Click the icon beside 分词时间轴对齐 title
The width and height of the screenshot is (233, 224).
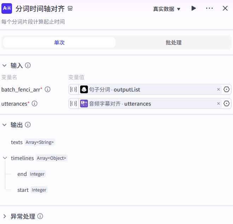(x=70, y=8)
